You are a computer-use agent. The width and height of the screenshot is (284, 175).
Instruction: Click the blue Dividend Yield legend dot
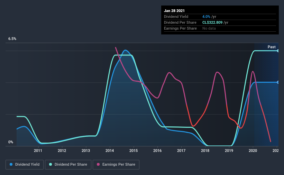coord(11,164)
